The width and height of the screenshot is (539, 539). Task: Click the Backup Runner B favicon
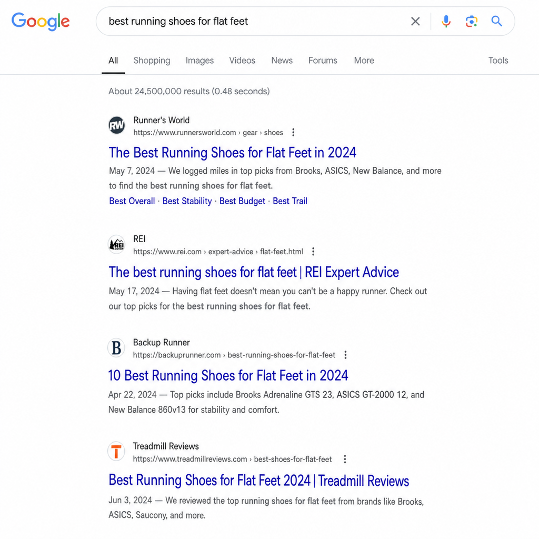(116, 347)
